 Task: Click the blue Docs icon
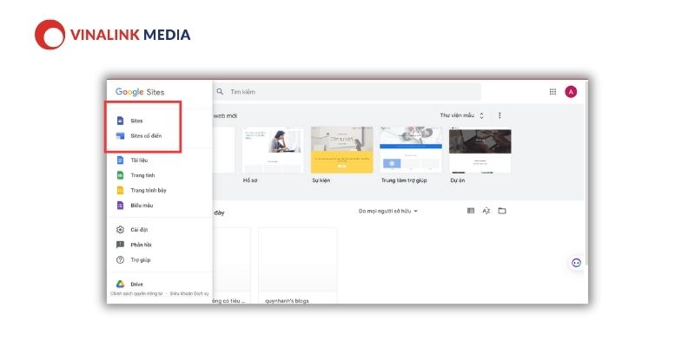[120, 160]
